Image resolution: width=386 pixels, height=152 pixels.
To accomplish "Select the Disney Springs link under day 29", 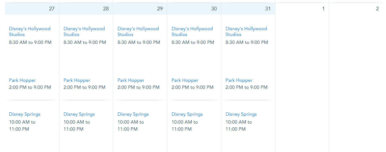I will coord(133,114).
